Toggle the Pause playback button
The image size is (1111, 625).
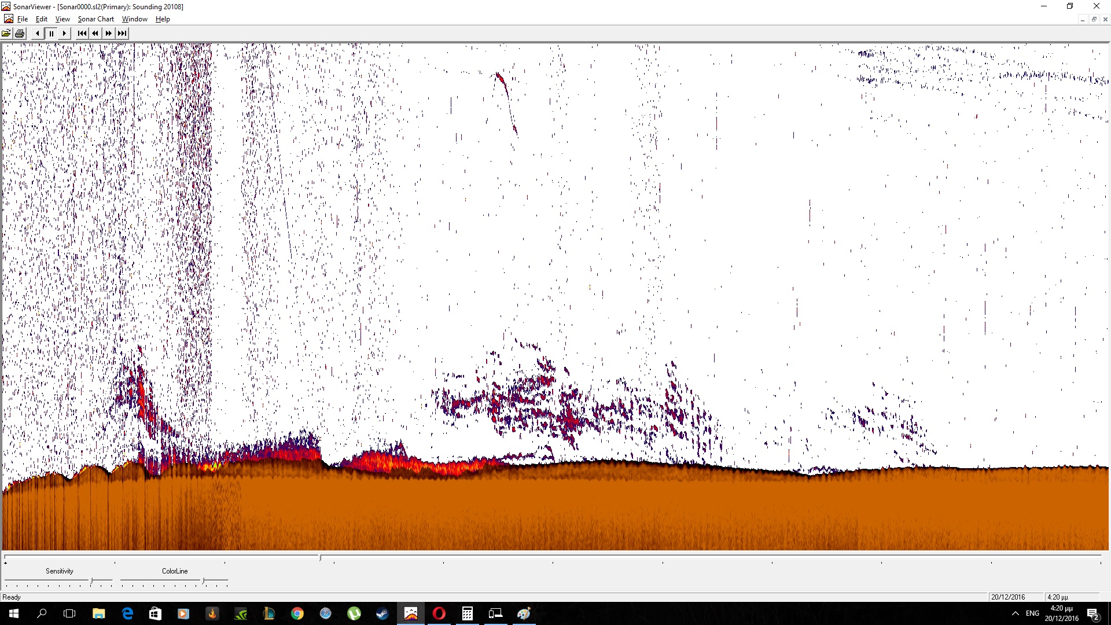(51, 34)
